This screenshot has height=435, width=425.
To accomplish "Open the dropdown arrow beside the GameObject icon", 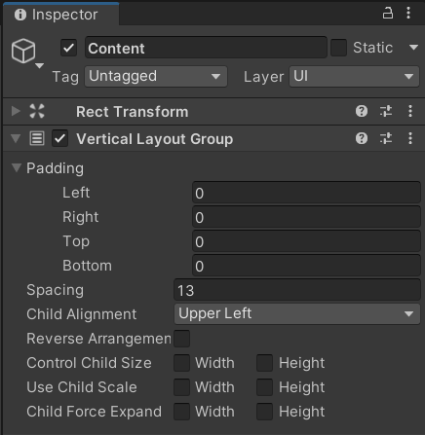I will tap(39, 66).
